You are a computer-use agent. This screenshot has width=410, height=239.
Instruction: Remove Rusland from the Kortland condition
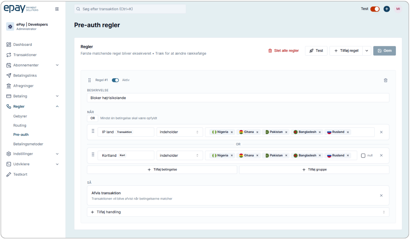pos(348,156)
